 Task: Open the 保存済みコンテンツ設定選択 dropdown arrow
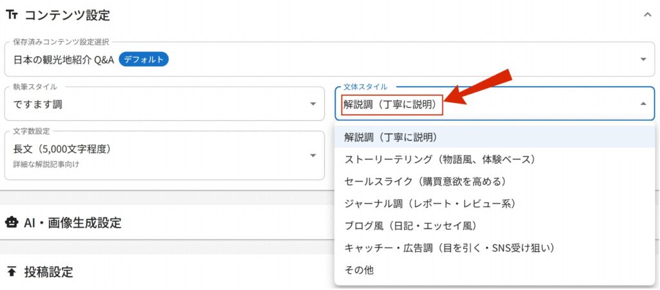tap(643, 59)
